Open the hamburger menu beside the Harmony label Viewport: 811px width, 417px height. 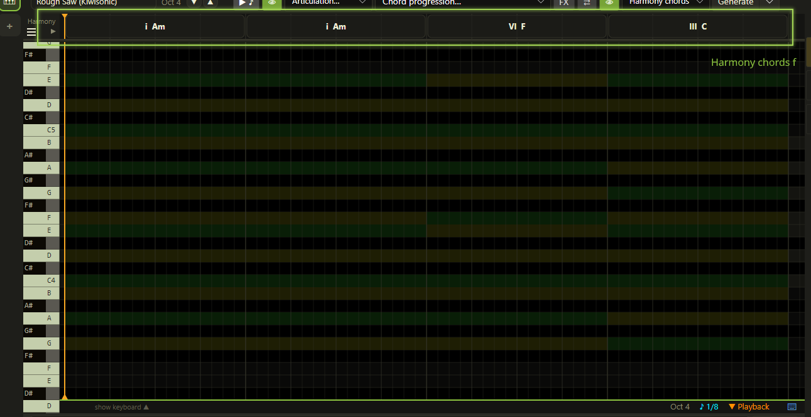pyautogui.click(x=31, y=32)
